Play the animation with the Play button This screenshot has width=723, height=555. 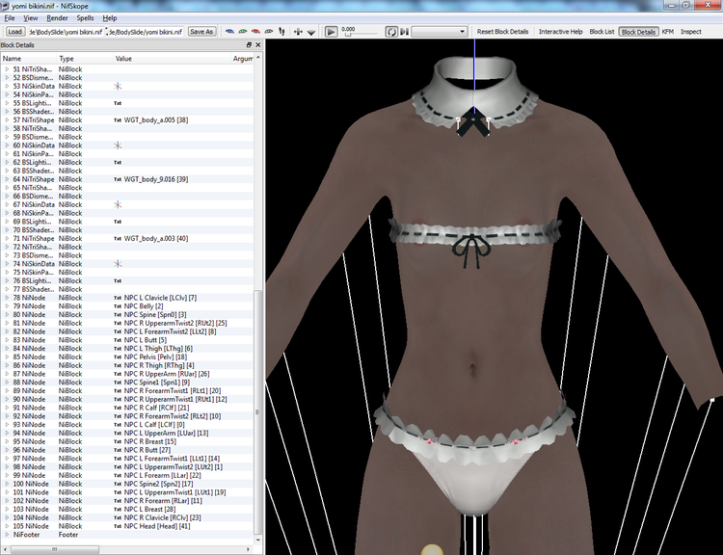[331, 32]
